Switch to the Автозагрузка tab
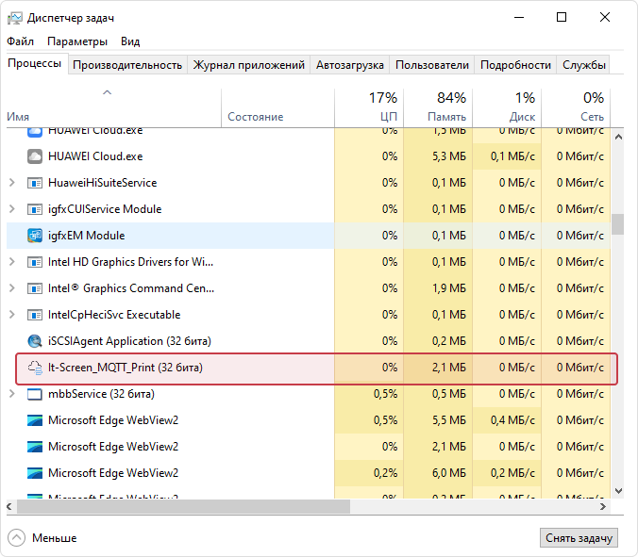The image size is (638, 557). [x=350, y=65]
